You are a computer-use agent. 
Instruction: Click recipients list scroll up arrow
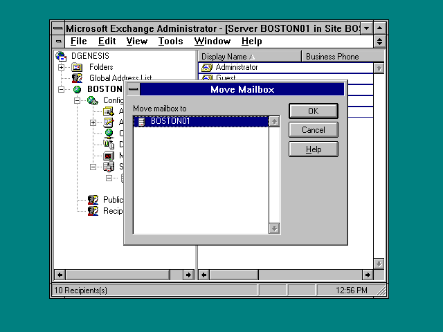point(379,68)
